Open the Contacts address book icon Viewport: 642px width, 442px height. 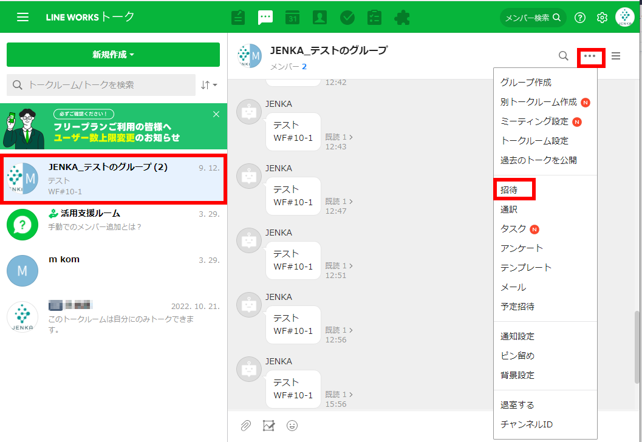pyautogui.click(x=319, y=18)
